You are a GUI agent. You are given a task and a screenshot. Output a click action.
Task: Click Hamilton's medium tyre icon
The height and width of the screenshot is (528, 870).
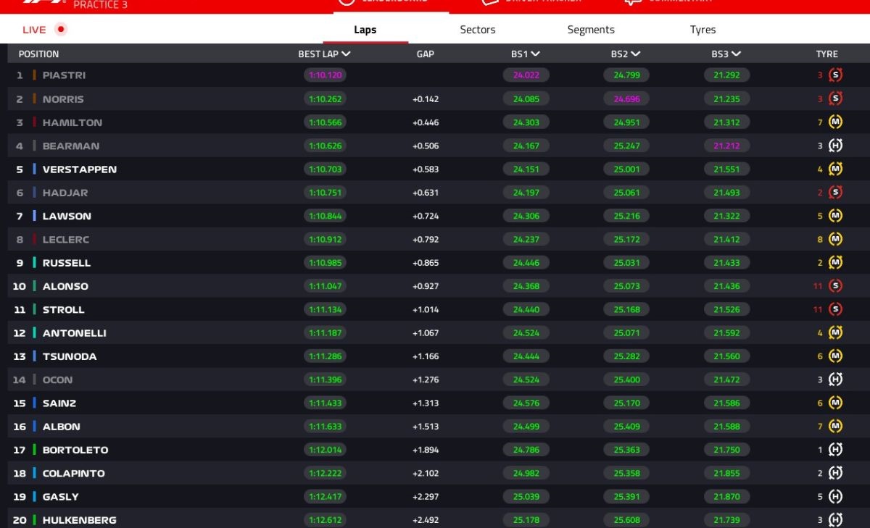pyautogui.click(x=835, y=122)
